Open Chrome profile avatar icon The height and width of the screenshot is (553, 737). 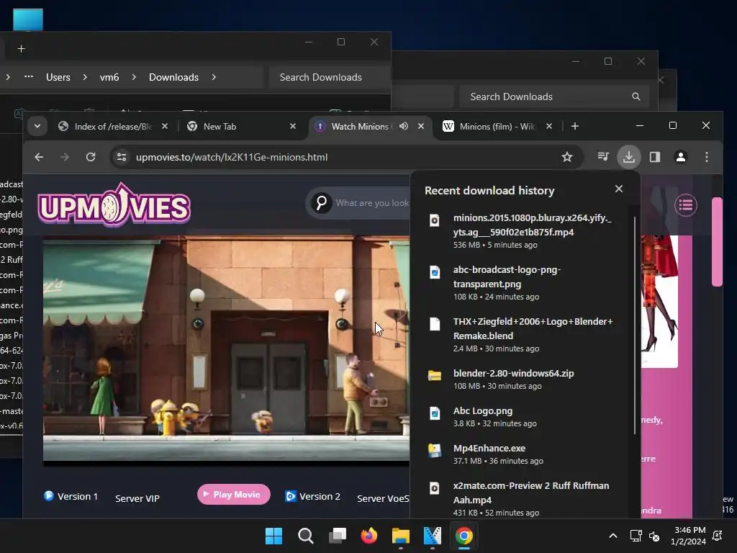681,157
